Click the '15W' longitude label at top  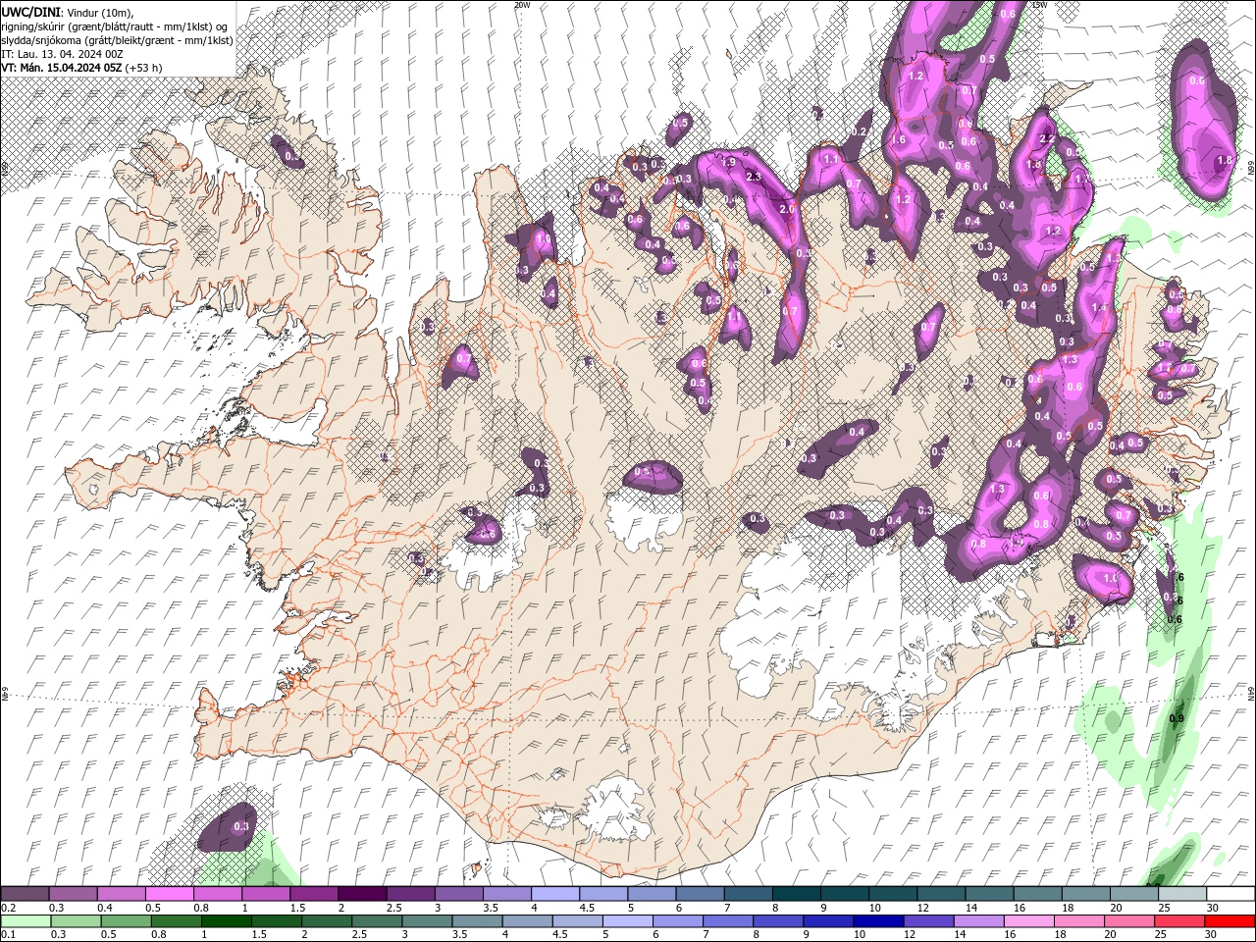(1039, 5)
